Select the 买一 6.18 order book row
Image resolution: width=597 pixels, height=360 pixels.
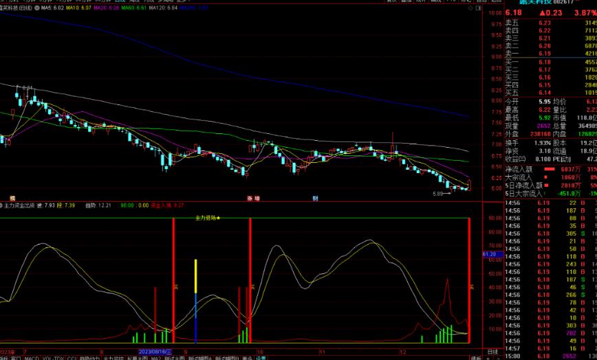coord(550,62)
